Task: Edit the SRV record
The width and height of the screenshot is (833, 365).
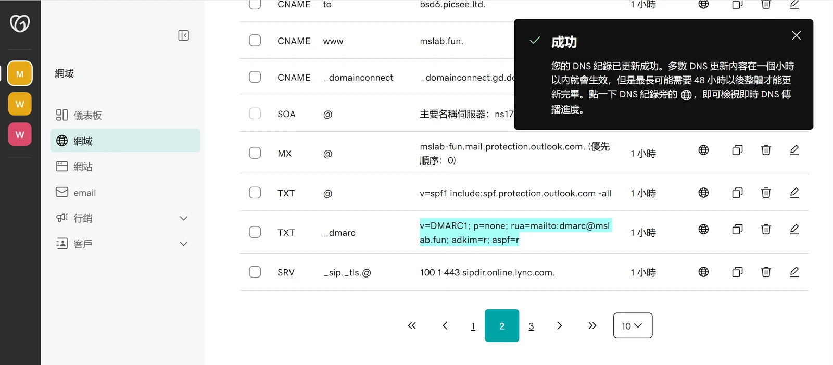Action: [794, 272]
